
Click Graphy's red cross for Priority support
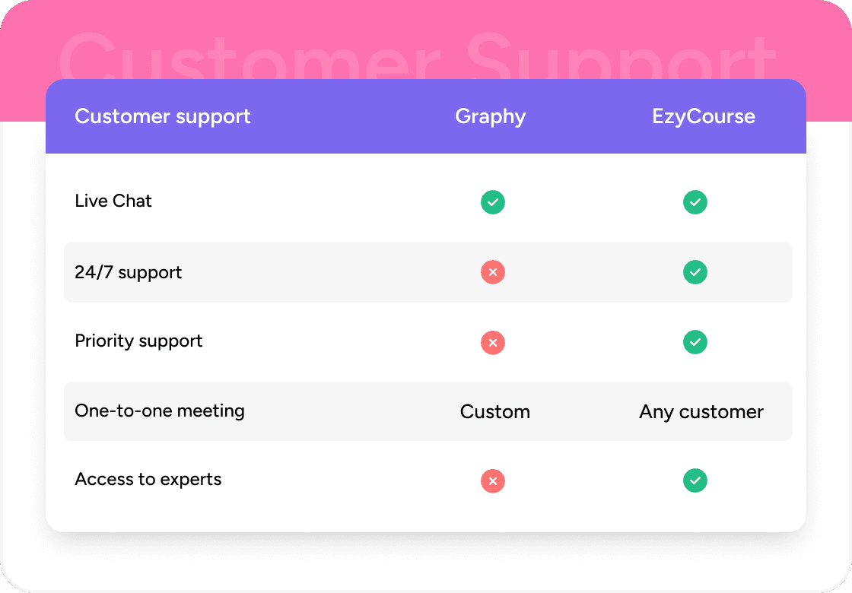(x=493, y=343)
